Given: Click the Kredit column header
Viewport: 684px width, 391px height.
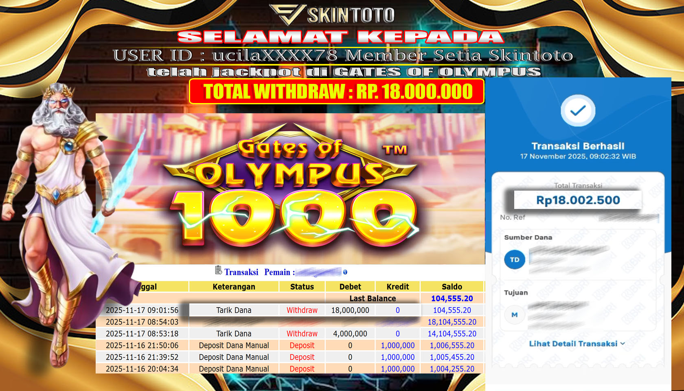Looking at the screenshot, I should pyautogui.click(x=397, y=287).
